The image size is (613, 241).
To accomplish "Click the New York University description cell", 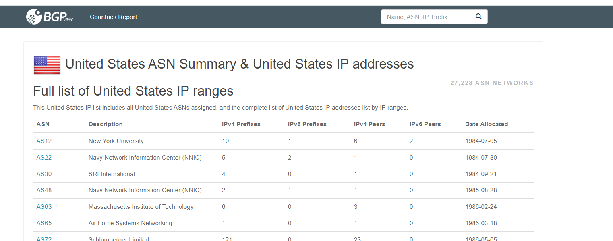I will (x=116, y=141).
